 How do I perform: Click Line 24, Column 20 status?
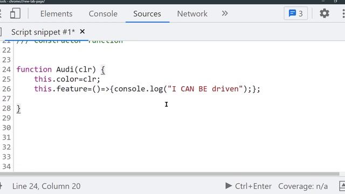pyautogui.click(x=46, y=186)
